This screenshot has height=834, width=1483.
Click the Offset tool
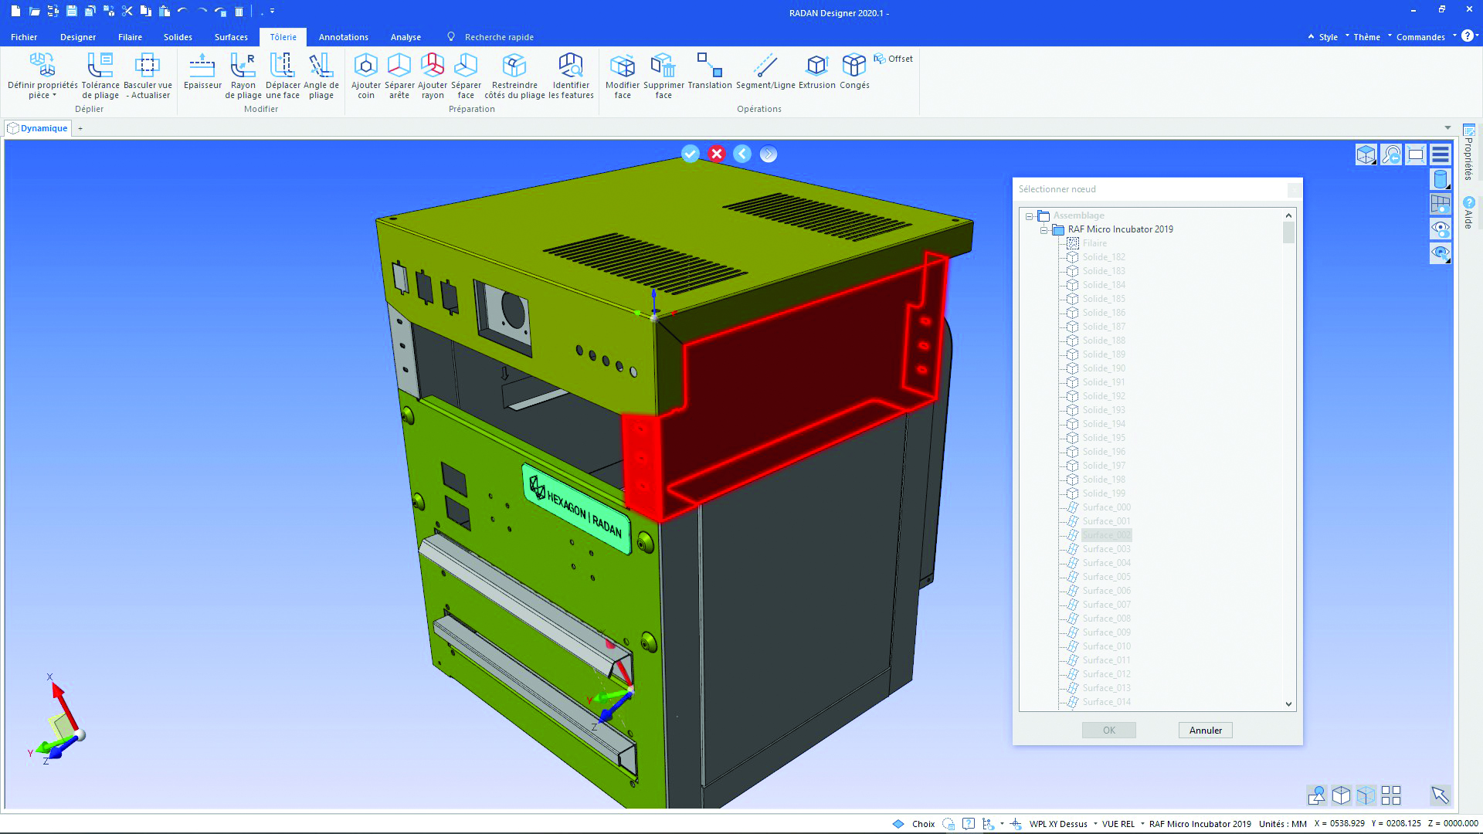(x=894, y=59)
